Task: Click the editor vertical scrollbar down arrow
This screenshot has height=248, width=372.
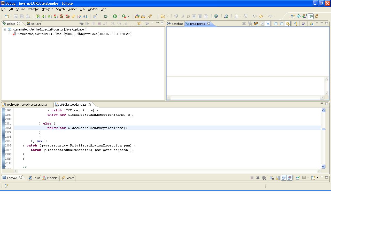Action: (323, 167)
